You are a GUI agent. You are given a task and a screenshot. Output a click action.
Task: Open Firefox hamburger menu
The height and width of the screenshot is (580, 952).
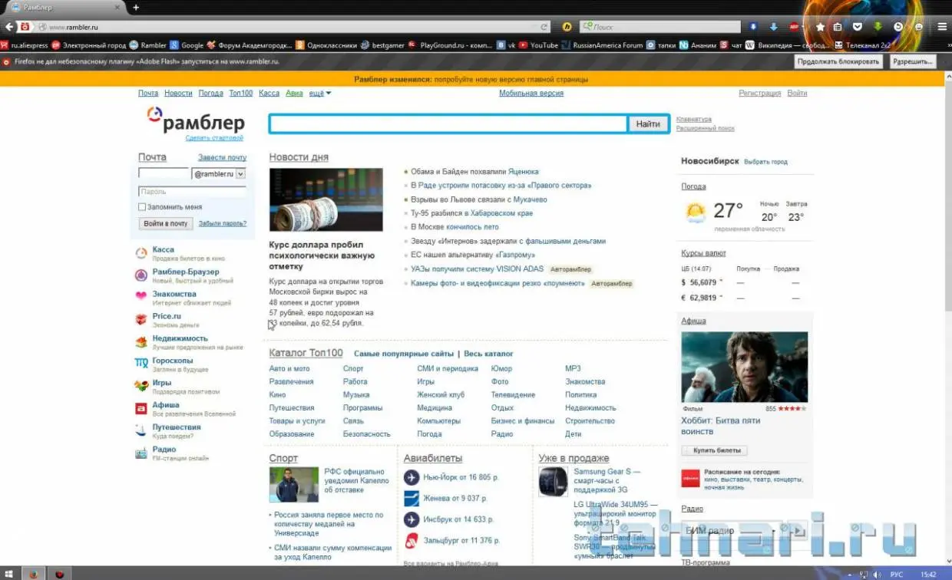tap(942, 26)
